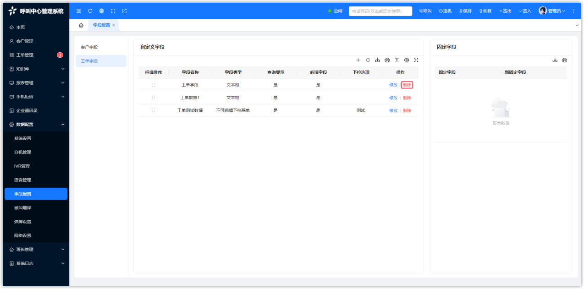Viewport: 584px width, 289px height.
Task: Open the 管理员 user dropdown
Action: [552, 11]
